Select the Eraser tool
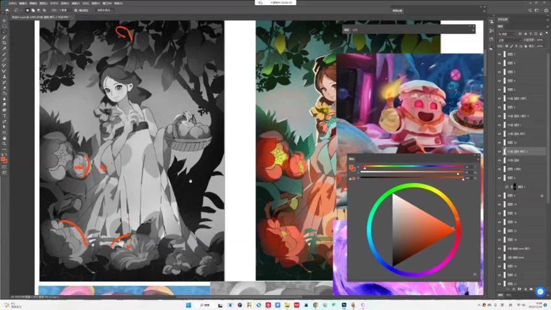This screenshot has height=310, width=551. [x=5, y=88]
